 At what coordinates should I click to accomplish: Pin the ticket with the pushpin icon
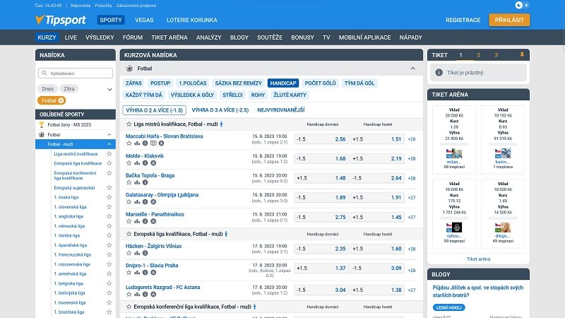click(522, 55)
